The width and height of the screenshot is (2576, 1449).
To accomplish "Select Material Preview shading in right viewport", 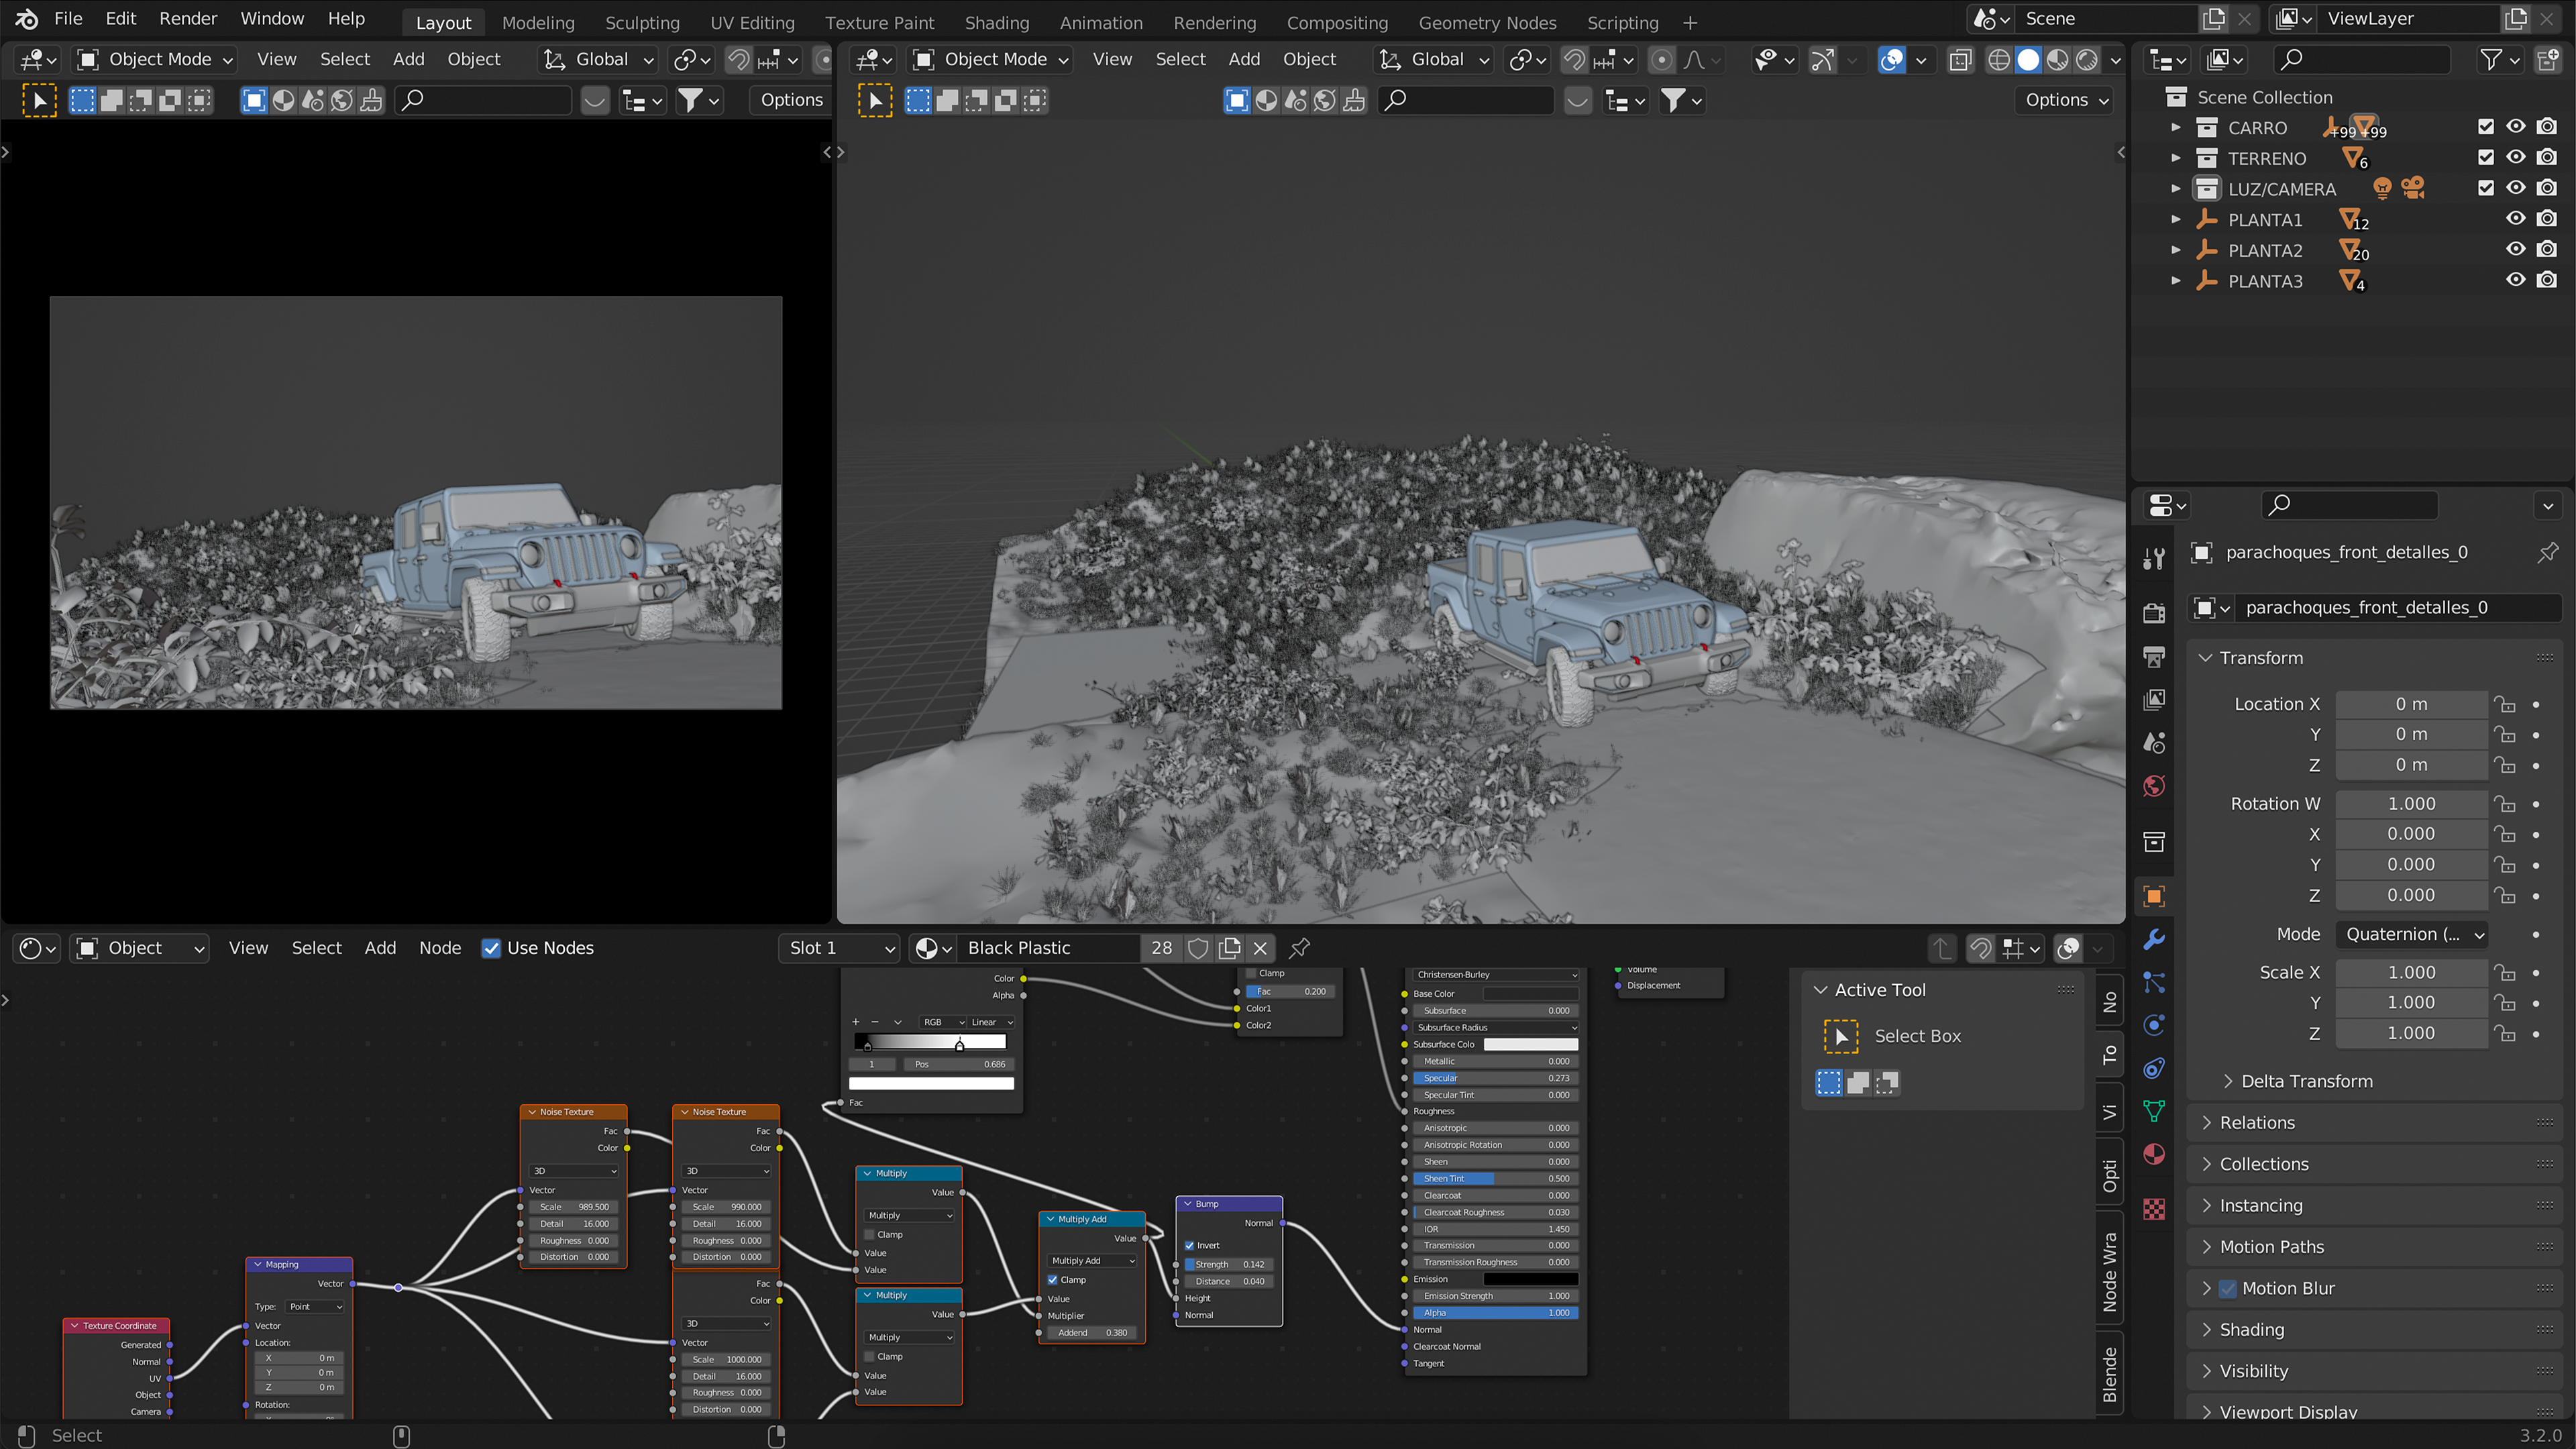I will 2057,60.
